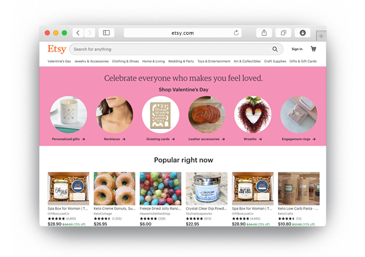
Task: Open the Home & Living menu
Action: 153,61
